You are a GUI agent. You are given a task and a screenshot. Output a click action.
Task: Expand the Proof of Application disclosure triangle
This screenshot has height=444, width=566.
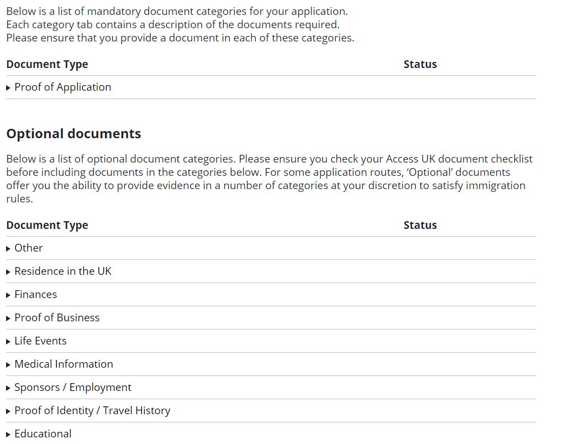pyautogui.click(x=8, y=88)
